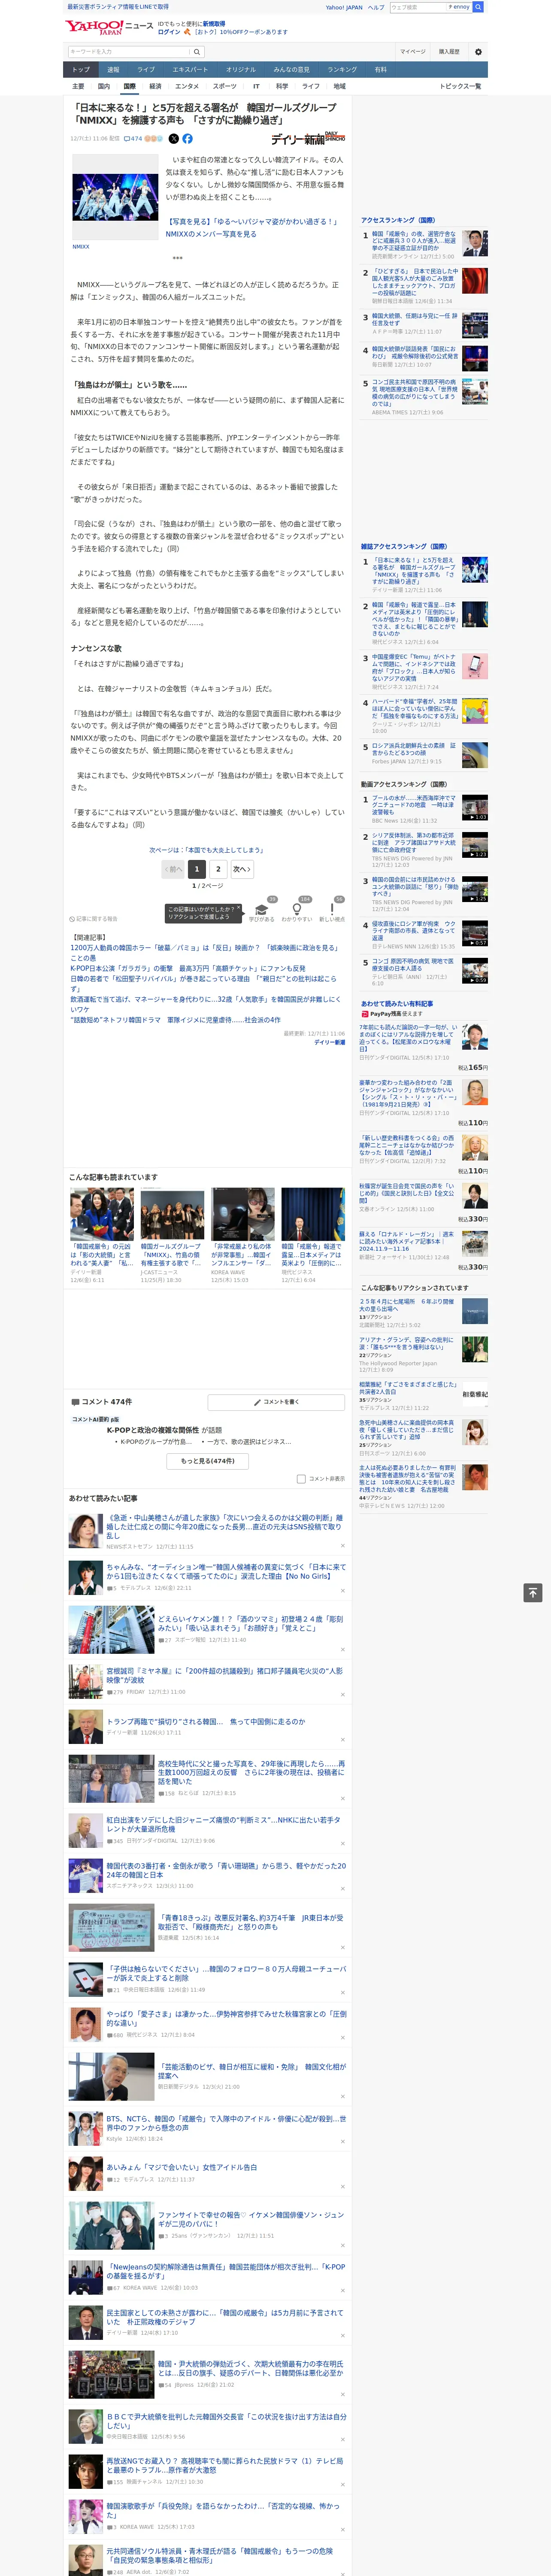Open the 青春18きっぷ recommended article
This screenshot has width=551, height=2576.
click(250, 1923)
